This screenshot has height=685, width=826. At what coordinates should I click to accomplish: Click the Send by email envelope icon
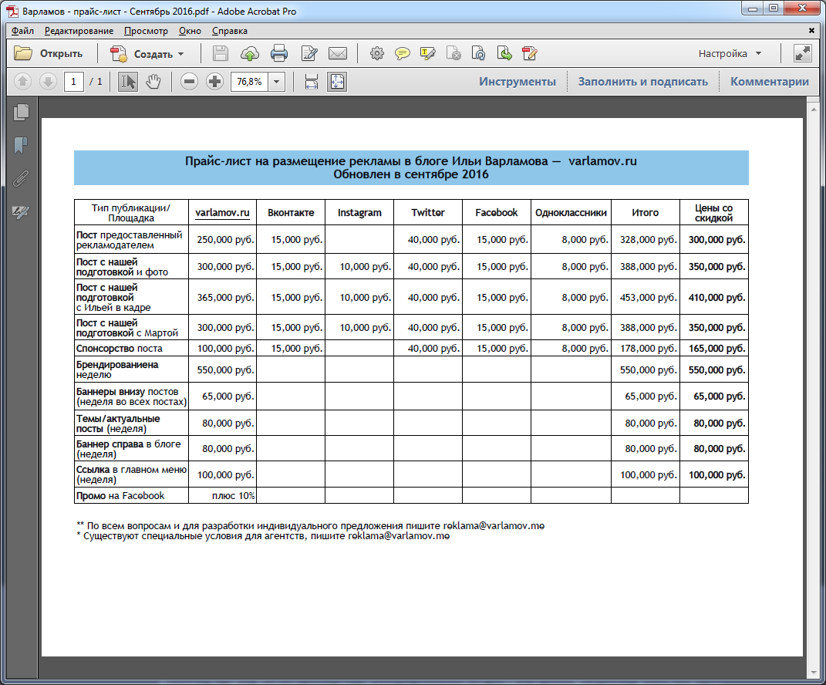coord(338,54)
